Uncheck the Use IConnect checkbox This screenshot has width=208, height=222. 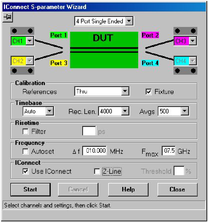coord(26,171)
